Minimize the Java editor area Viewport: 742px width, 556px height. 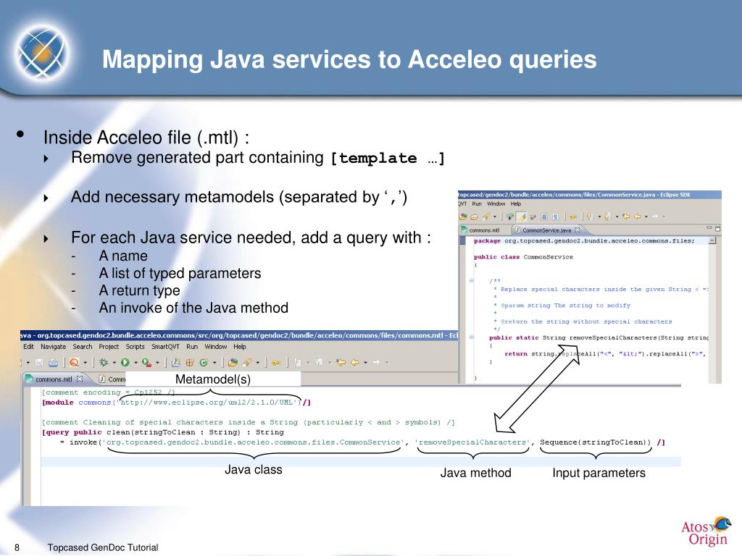pos(709,228)
